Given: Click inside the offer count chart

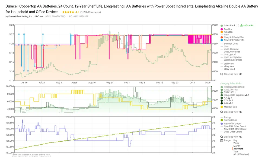Looking at the screenshot, I should tap(113, 135).
